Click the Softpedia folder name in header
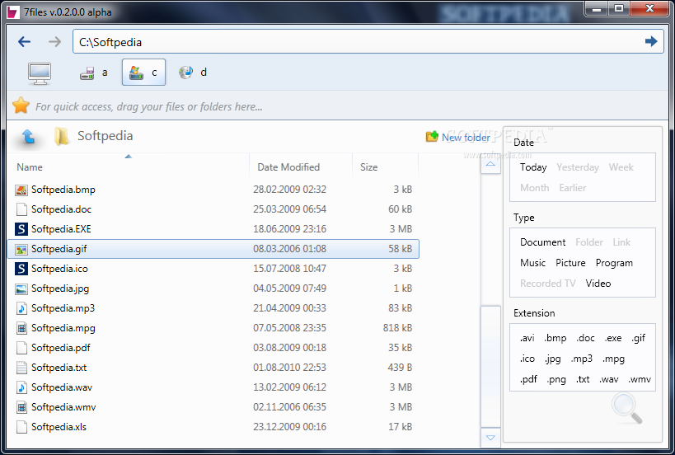 [x=105, y=136]
